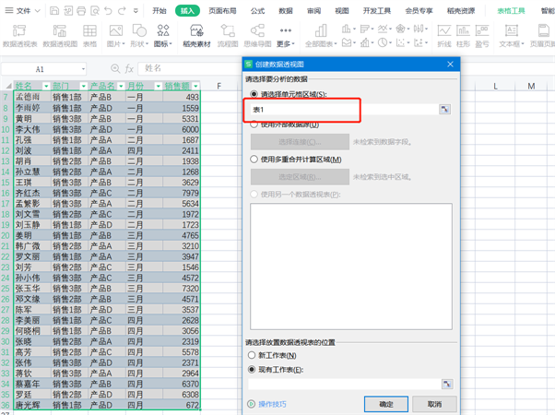Click the cell range input field containing 表1

click(x=343, y=109)
